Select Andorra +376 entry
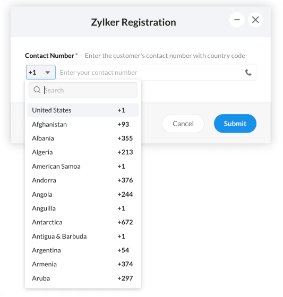This screenshot has width=283, height=297. (83, 180)
